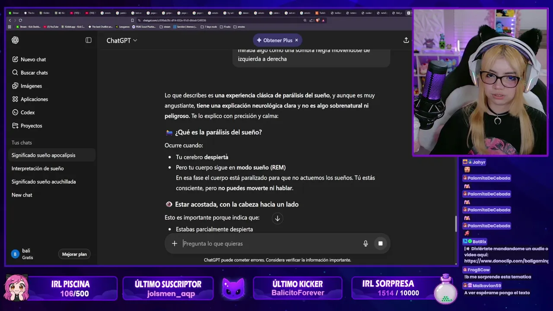Click the zoom magnifier icon in the address bar
This screenshot has height=311, width=553.
(305, 20)
